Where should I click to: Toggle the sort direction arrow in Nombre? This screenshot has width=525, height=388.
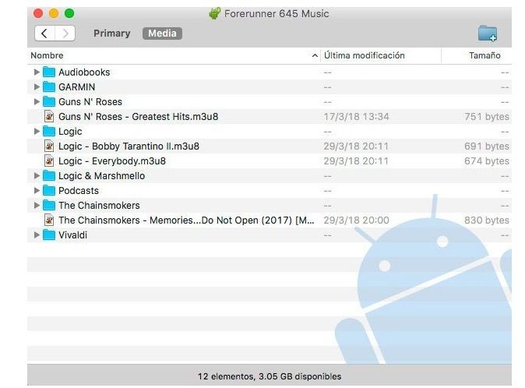[315, 55]
